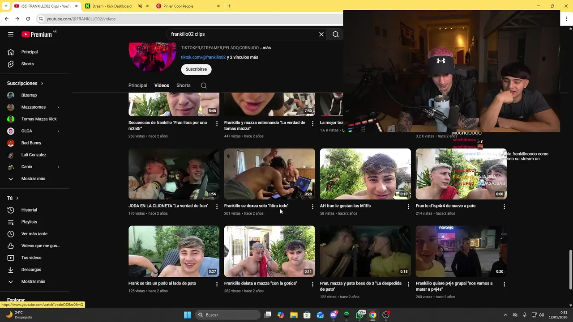Go back in browser history
573x322 pixels.
pyautogui.click(x=6, y=19)
